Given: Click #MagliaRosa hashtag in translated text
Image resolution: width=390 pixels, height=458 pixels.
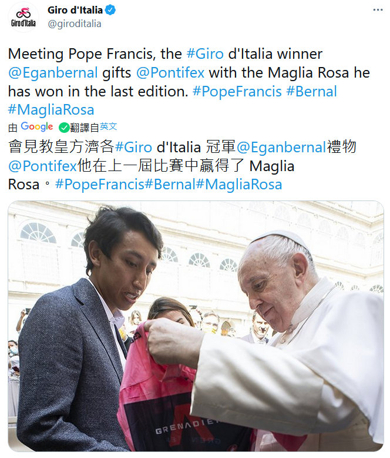Looking at the screenshot, I should (239, 184).
